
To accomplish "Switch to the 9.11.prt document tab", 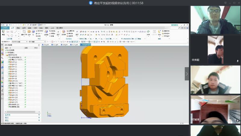I will (74, 44).
